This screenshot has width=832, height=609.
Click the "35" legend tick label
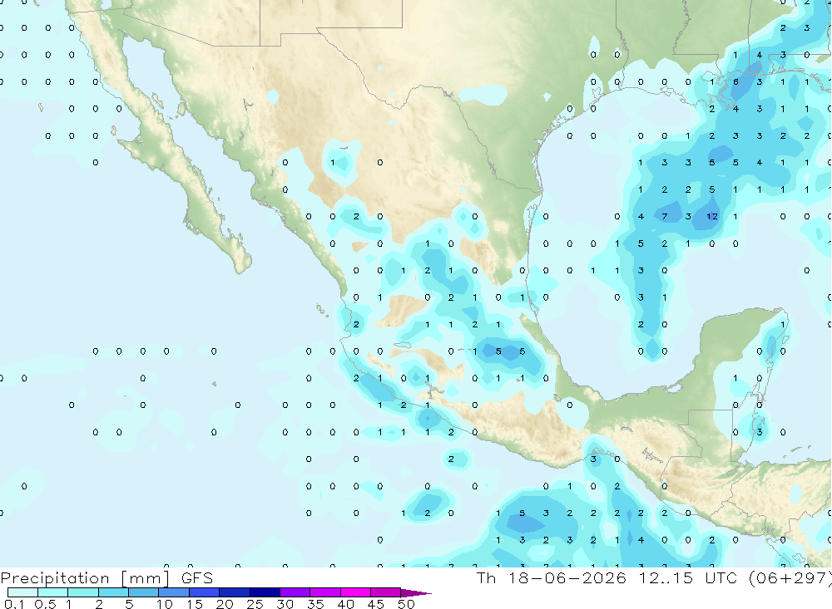point(315,604)
